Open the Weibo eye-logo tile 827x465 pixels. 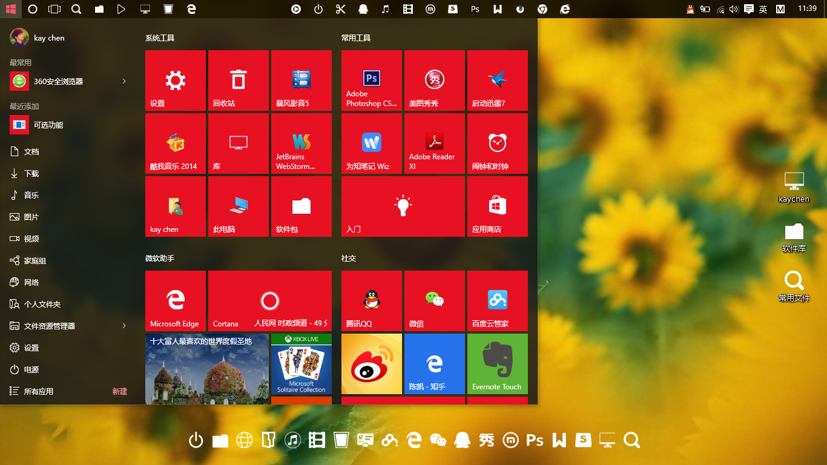coord(372,364)
